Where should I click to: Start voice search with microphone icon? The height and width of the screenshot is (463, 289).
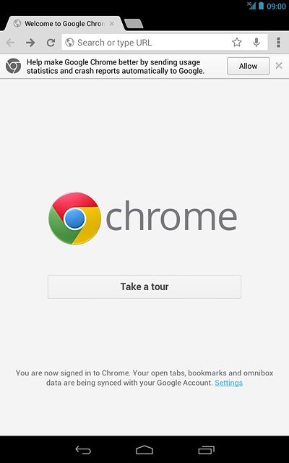pyautogui.click(x=256, y=43)
